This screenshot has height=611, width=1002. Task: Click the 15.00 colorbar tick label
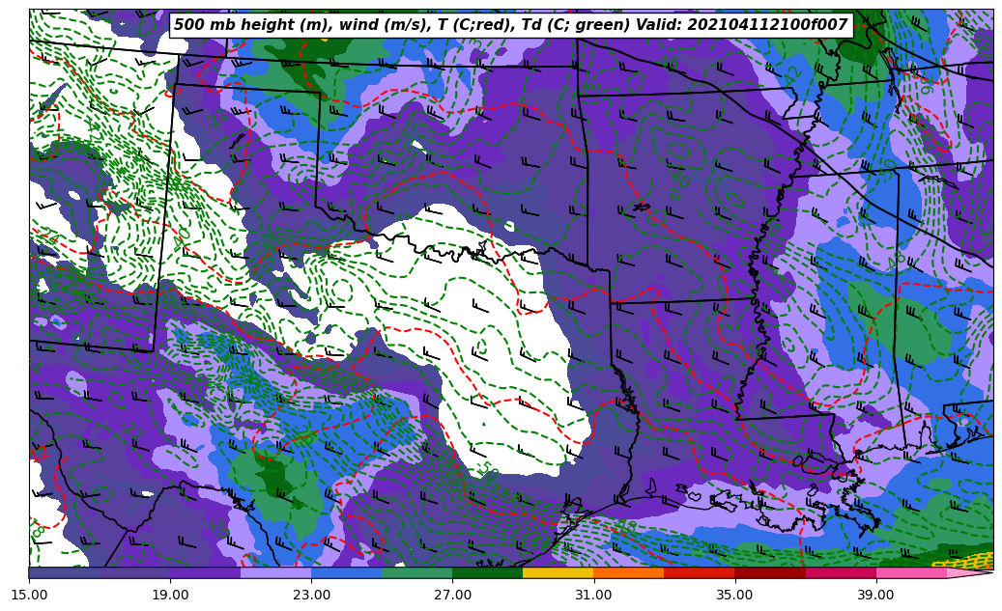point(29,595)
